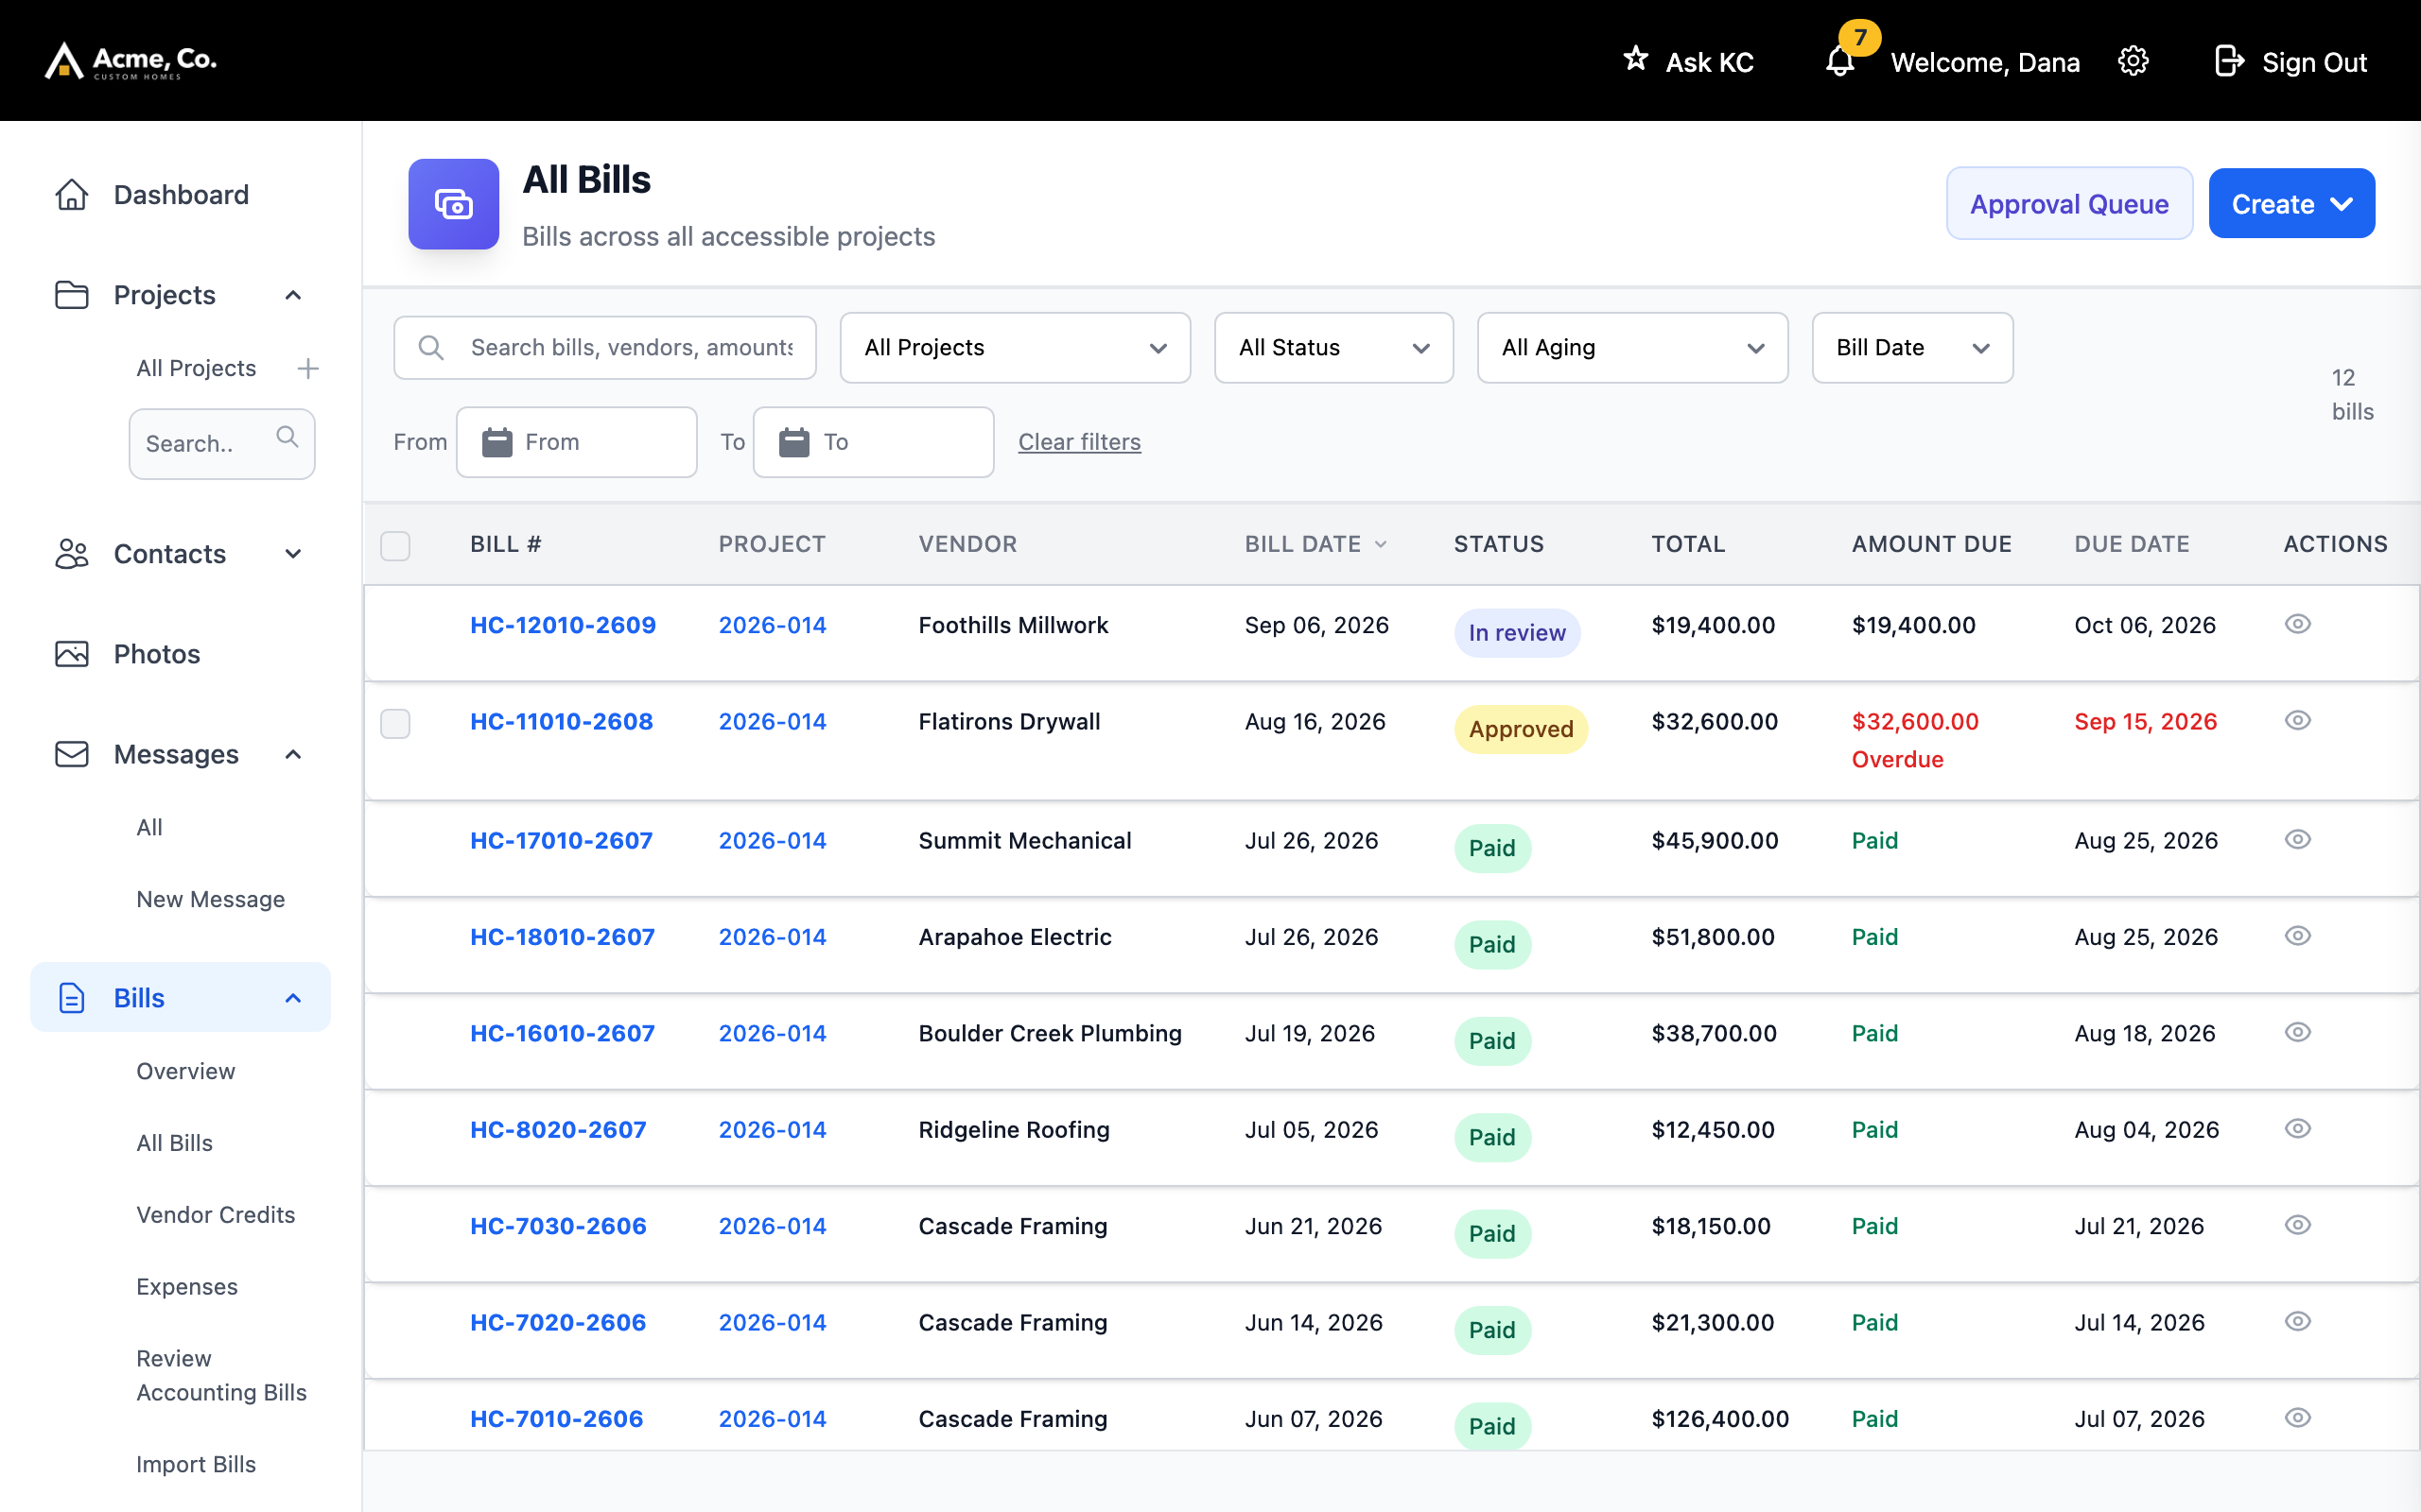Click the search bills input field
The width and height of the screenshot is (2421, 1512).
click(604, 347)
